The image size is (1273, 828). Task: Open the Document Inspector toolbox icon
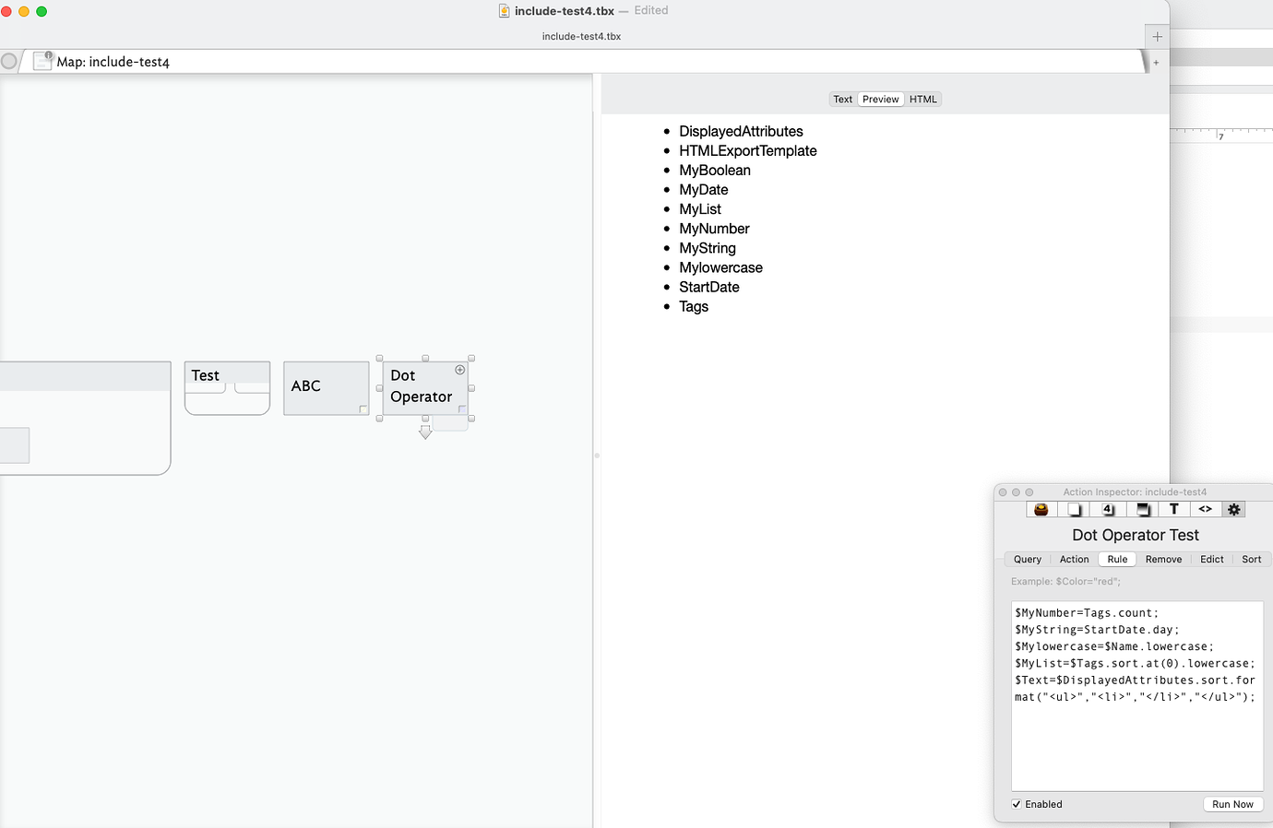(1041, 508)
